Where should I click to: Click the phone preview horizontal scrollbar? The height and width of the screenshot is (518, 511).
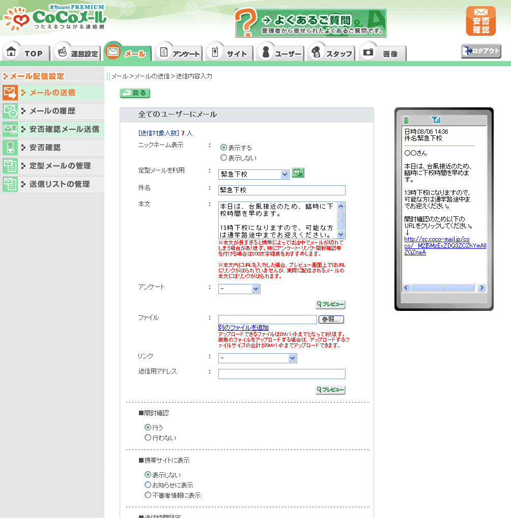[x=442, y=287]
